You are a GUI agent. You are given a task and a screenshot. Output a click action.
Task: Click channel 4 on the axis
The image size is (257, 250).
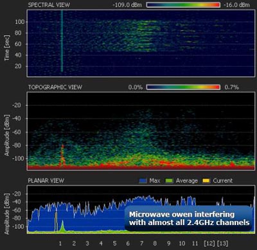(101, 244)
